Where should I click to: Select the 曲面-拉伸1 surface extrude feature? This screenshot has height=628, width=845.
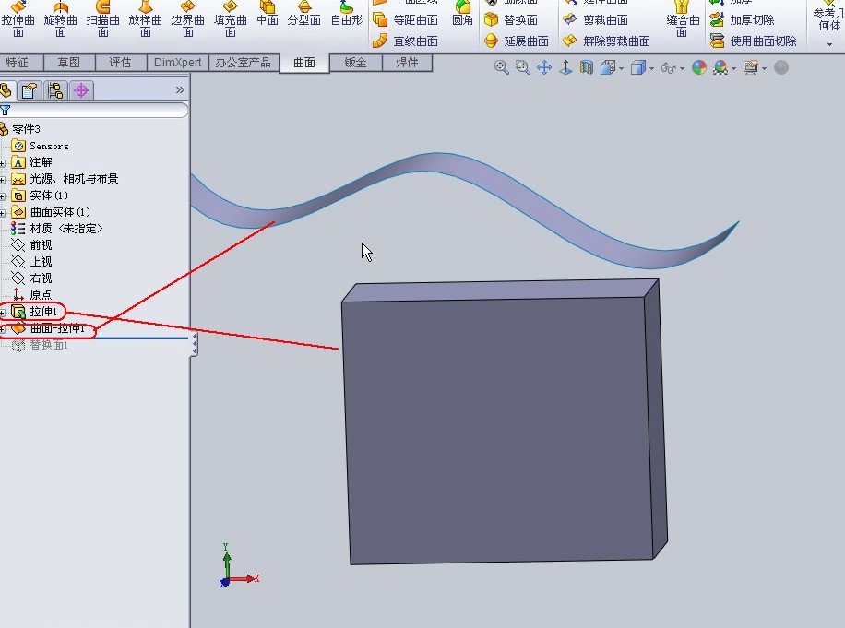coord(48,328)
